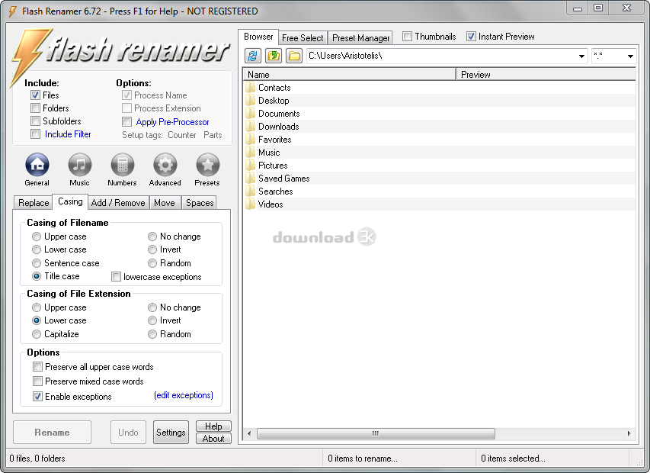Select Invert for filename casing
This screenshot has width=650, height=473.
tap(152, 249)
